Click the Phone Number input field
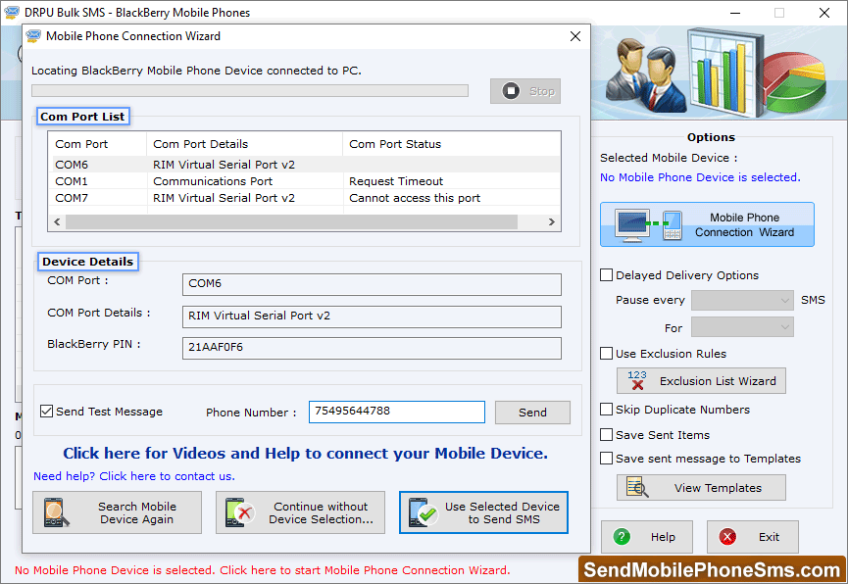Viewport: 848px width, 584px height. [396, 412]
